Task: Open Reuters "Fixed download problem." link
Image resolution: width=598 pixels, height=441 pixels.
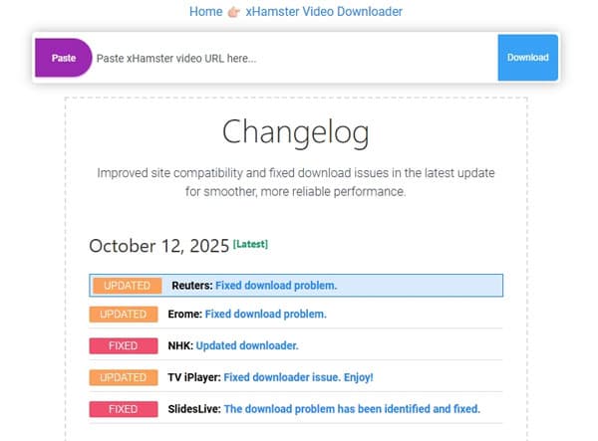Action: [276, 286]
